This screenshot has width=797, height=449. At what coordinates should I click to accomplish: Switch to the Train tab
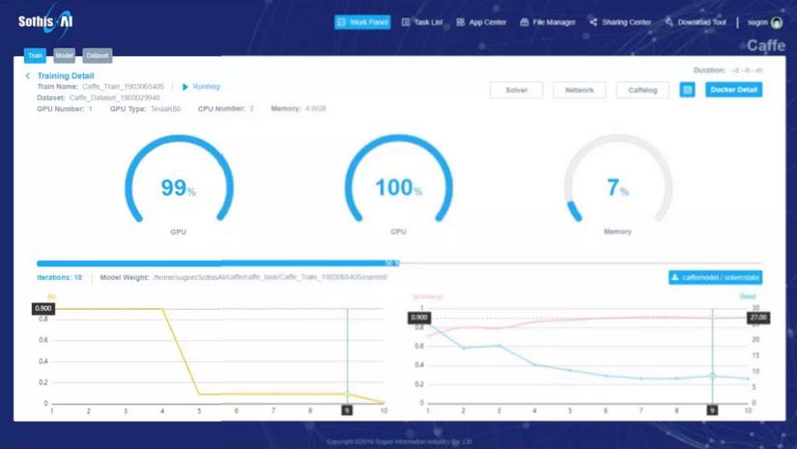[x=35, y=55]
